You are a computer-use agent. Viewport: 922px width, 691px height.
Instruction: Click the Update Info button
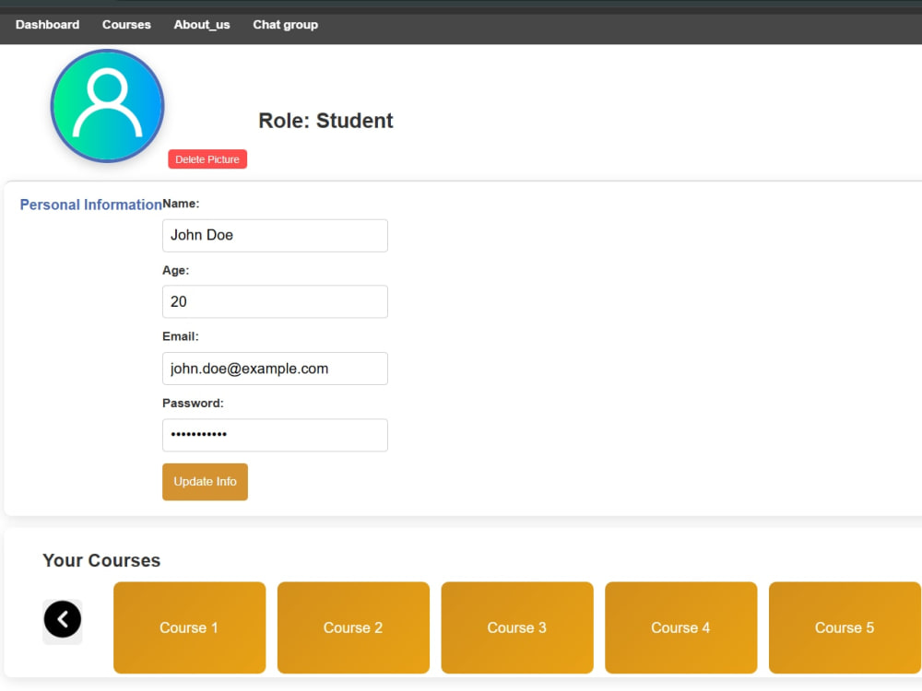click(x=206, y=482)
